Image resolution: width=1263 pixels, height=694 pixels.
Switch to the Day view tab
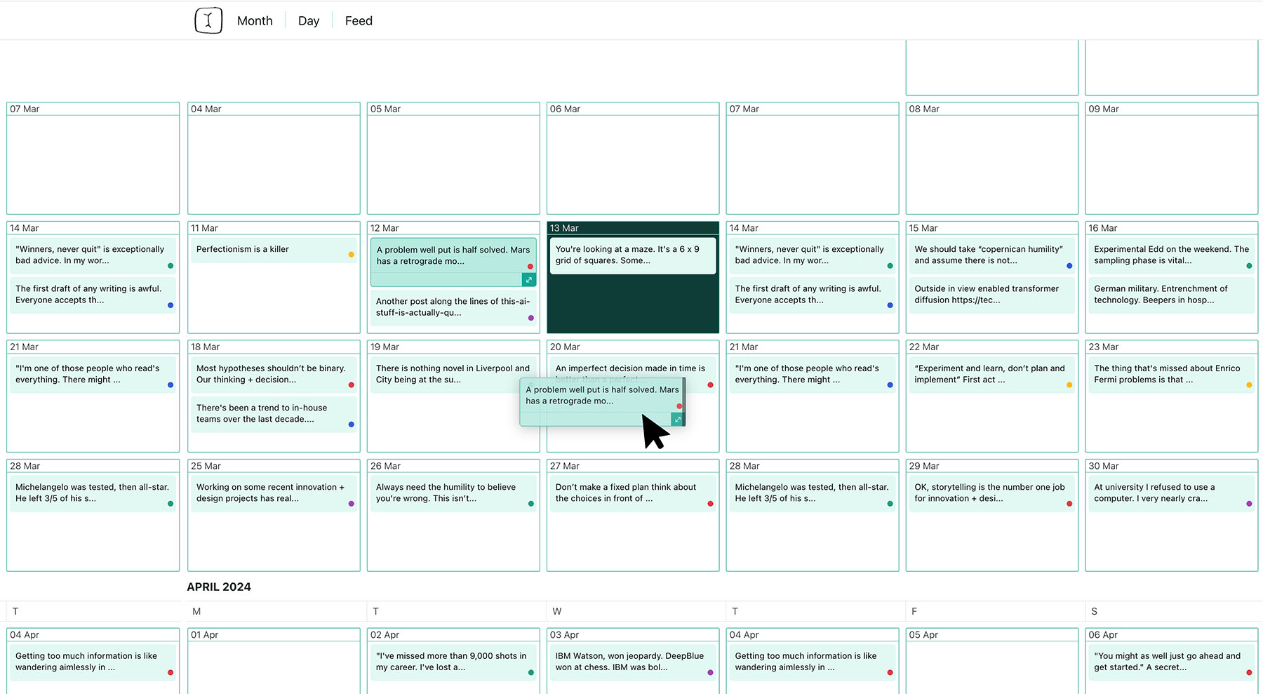[309, 21]
